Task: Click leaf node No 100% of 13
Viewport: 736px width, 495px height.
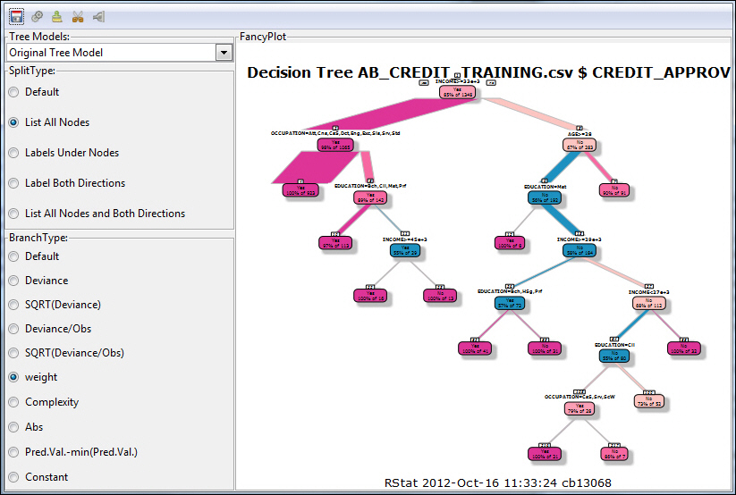Action: point(440,296)
